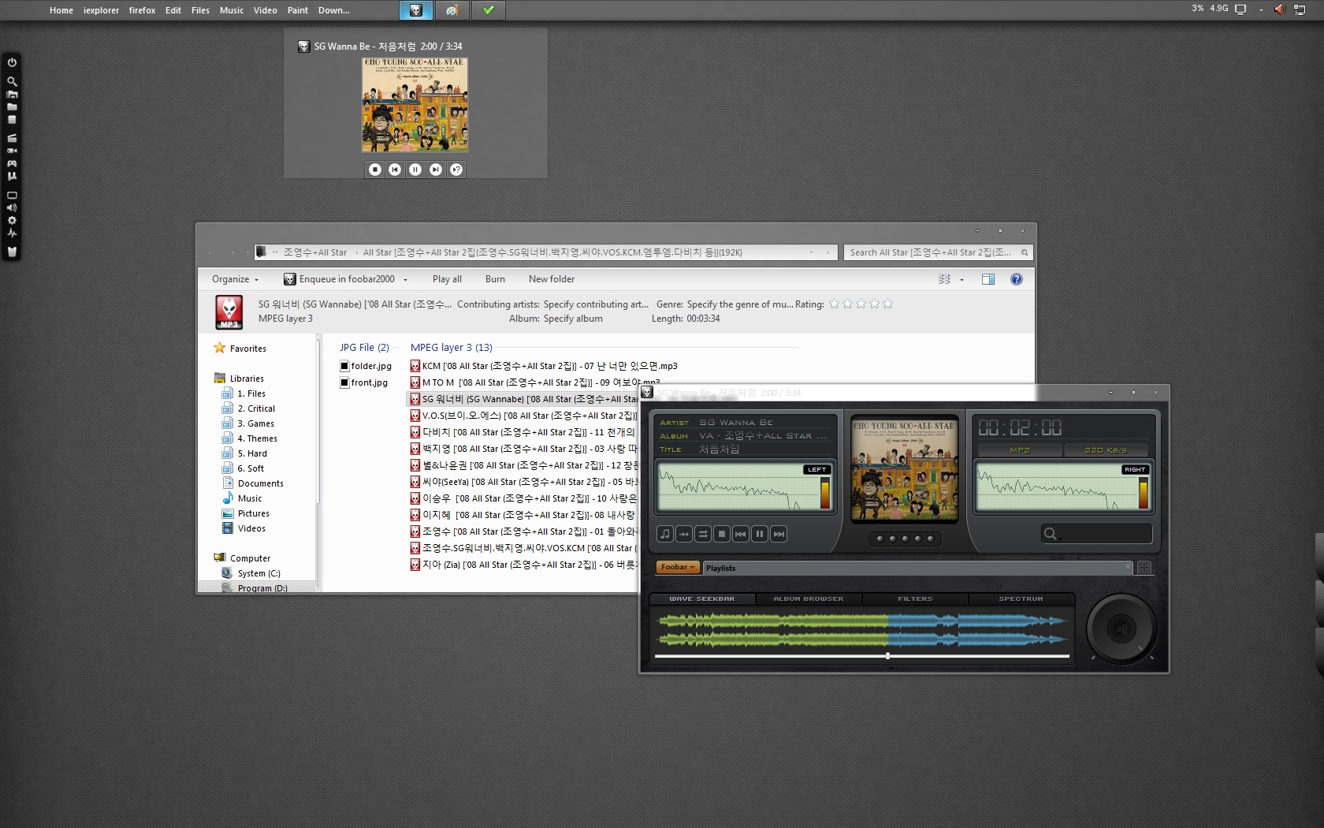This screenshot has height=828, width=1324.
Task: Click New folder in Explorer toolbar
Action: 552,279
